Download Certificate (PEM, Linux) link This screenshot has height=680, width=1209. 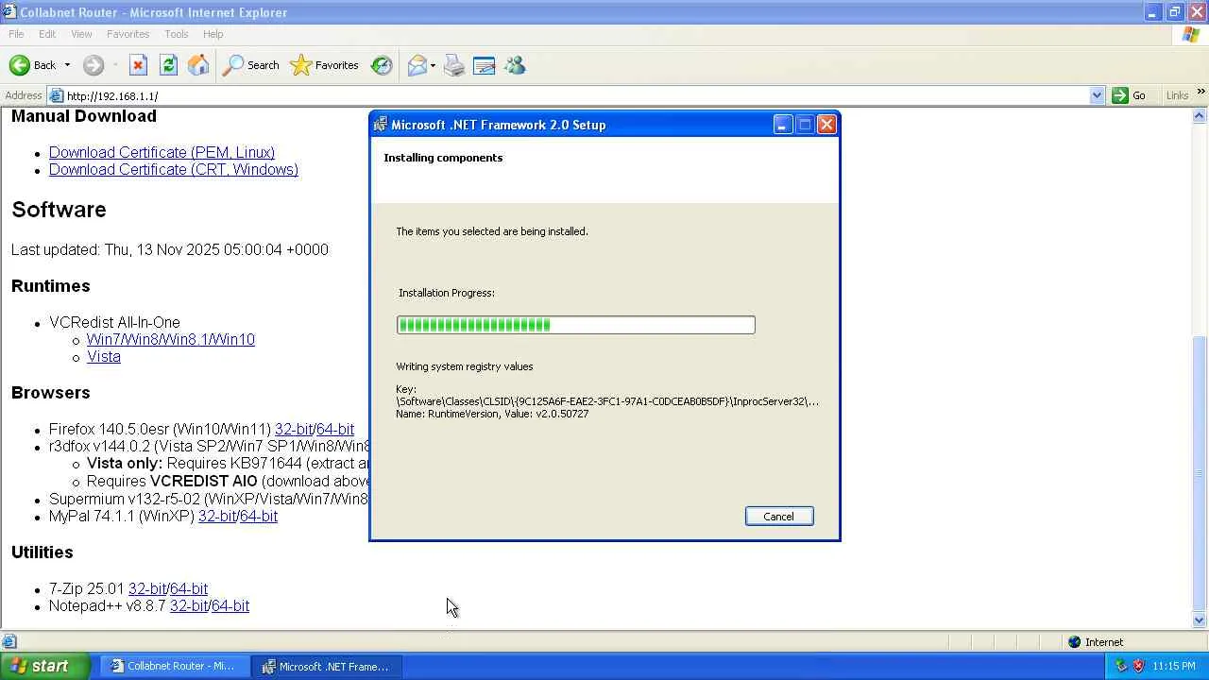click(x=162, y=152)
